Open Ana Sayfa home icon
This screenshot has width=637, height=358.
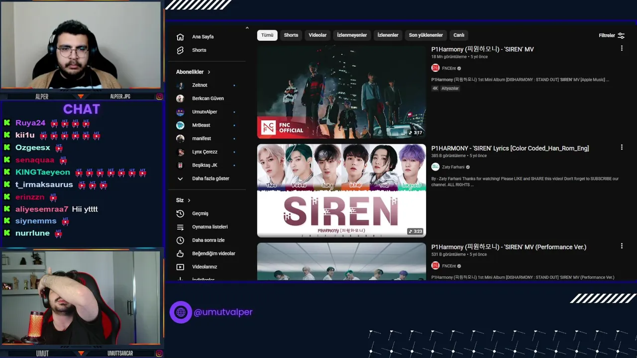(180, 37)
